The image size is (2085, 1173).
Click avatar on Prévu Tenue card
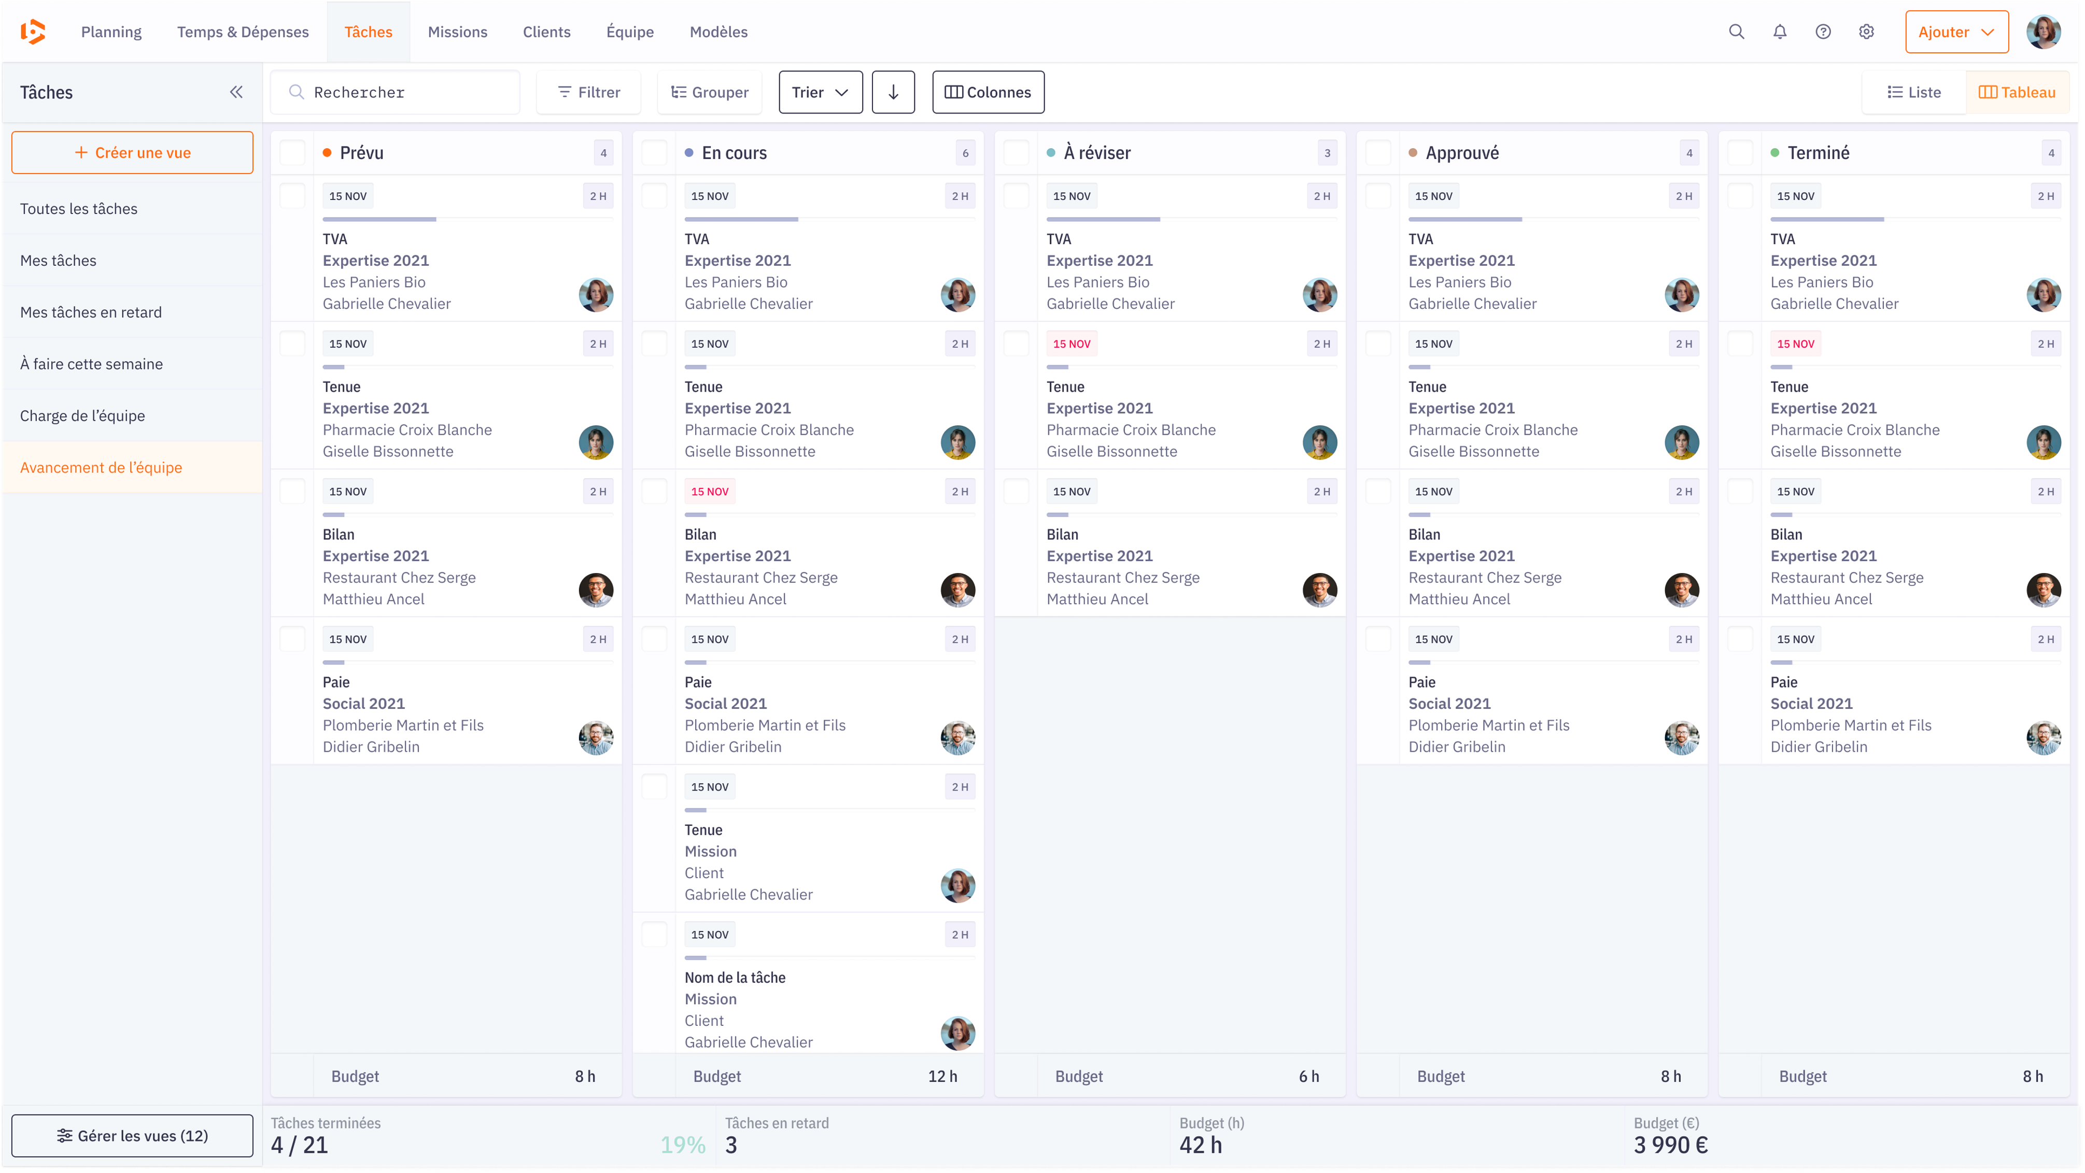point(596,442)
